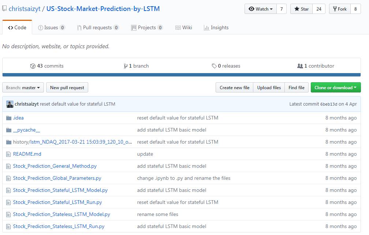Screen dimensions: 369x235
Task: Open the Watch notifications dropdown
Action: coord(260,9)
